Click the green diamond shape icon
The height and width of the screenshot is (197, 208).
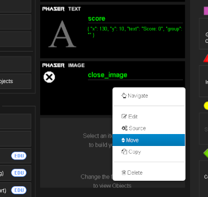click(206, 154)
